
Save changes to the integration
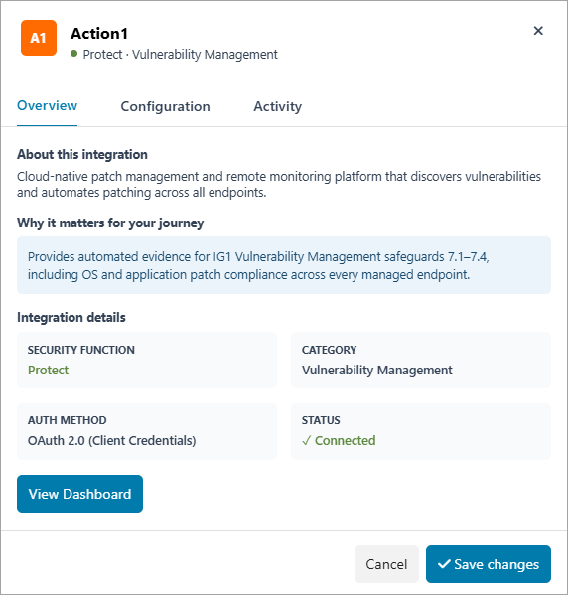(x=489, y=564)
